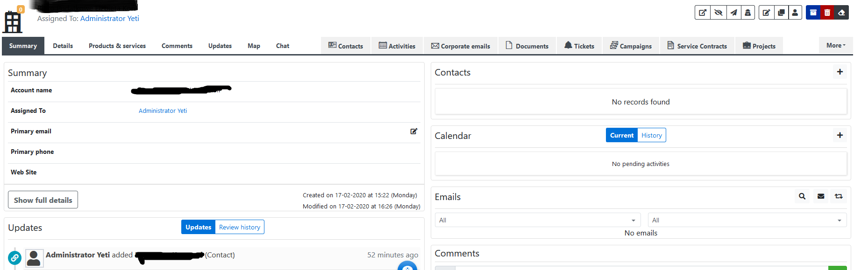
Task: Click the teal link icon in Updates feed
Action: (x=15, y=257)
